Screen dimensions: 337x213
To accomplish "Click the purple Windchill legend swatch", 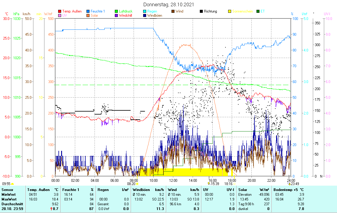I will pos(116,15).
